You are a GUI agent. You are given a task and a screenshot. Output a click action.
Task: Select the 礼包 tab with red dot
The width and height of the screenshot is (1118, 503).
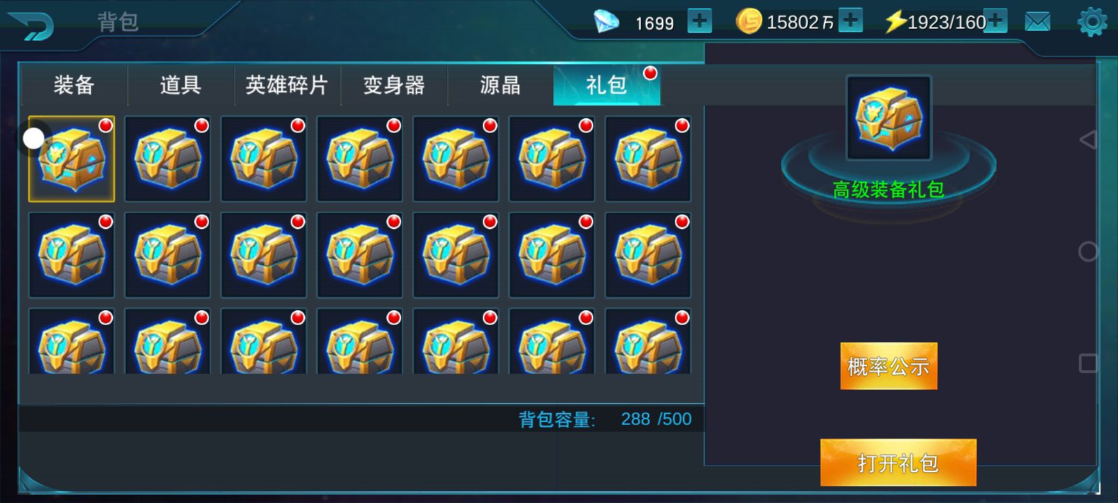[x=607, y=85]
